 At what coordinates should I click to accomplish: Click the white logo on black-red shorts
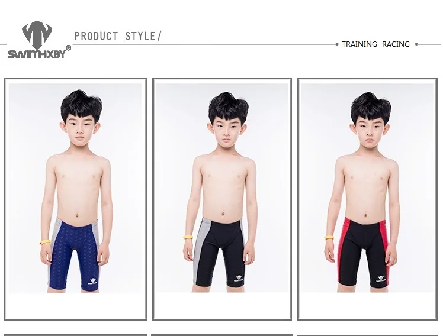click(381, 279)
